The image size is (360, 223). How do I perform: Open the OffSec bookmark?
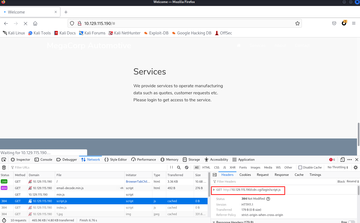coord(223,33)
